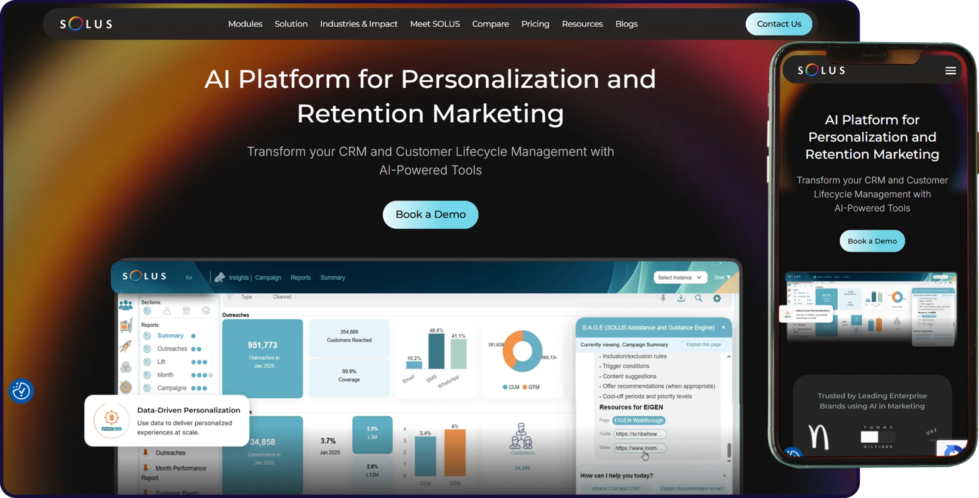979x498 pixels.
Task: Click the blue CLM legend swatch
Action: [x=505, y=387]
